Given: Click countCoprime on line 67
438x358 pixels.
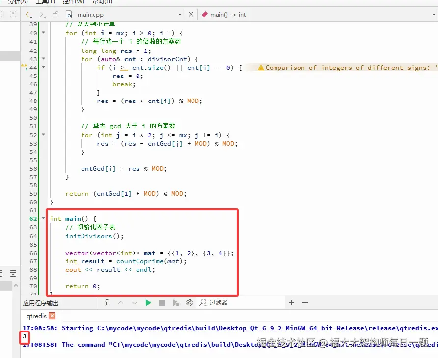Looking at the screenshot, I should coord(139,261).
